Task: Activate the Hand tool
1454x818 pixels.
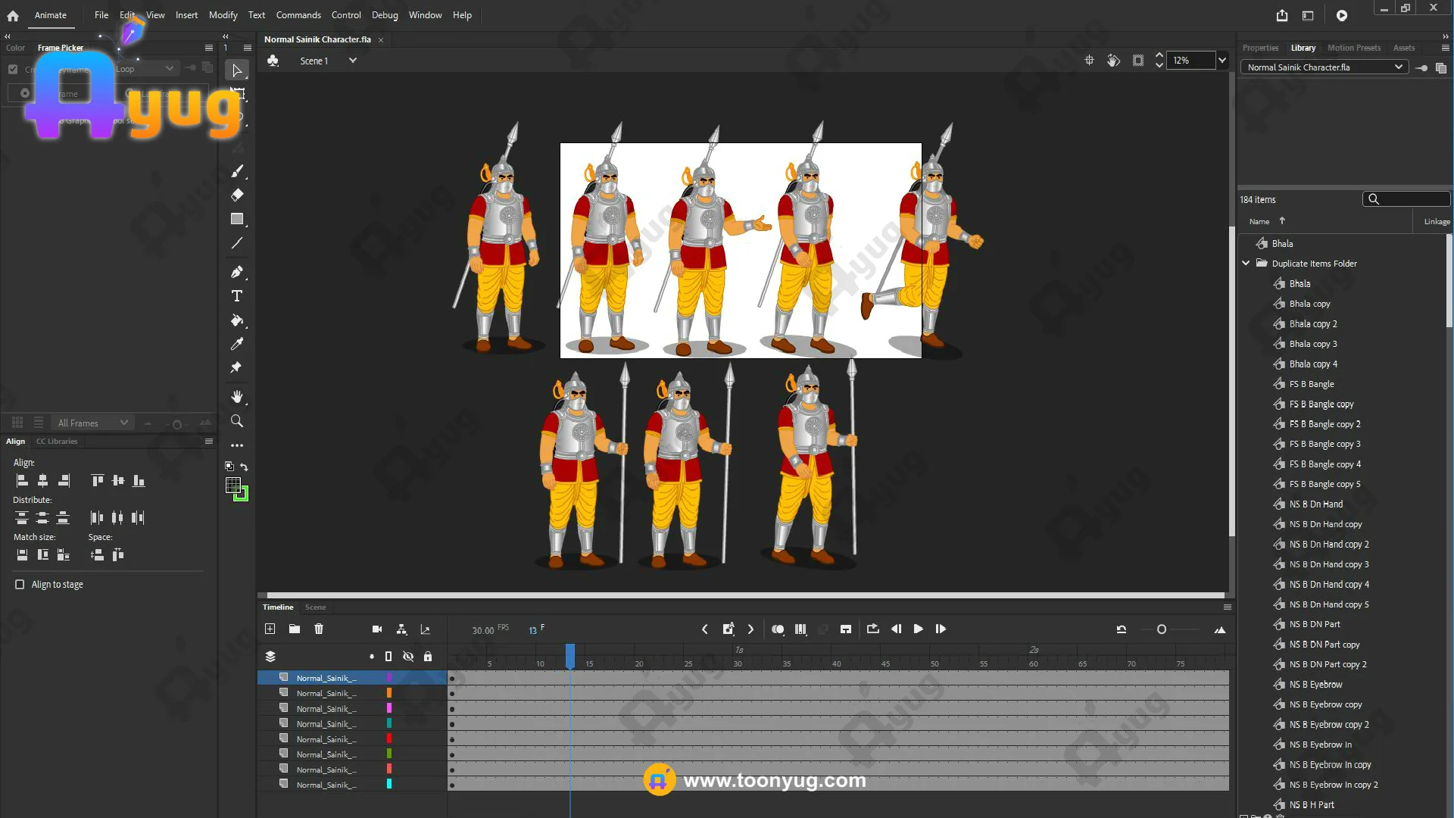Action: (x=237, y=397)
